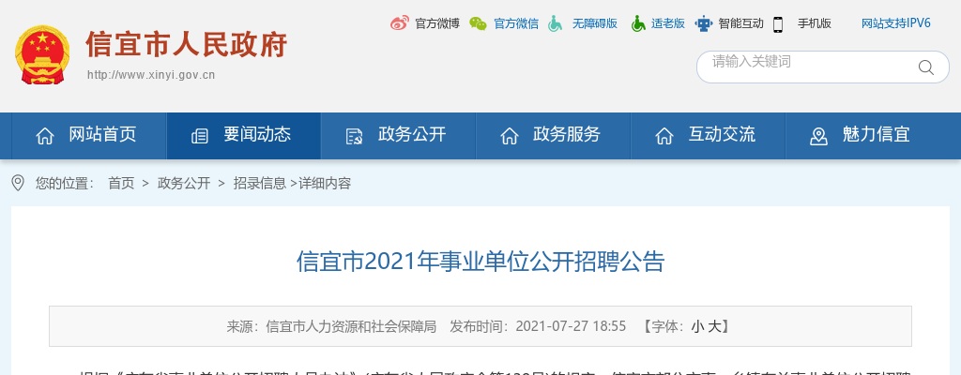The height and width of the screenshot is (375, 961).
Task: Open the 要闻动态 navigation tab
Action: point(243,135)
